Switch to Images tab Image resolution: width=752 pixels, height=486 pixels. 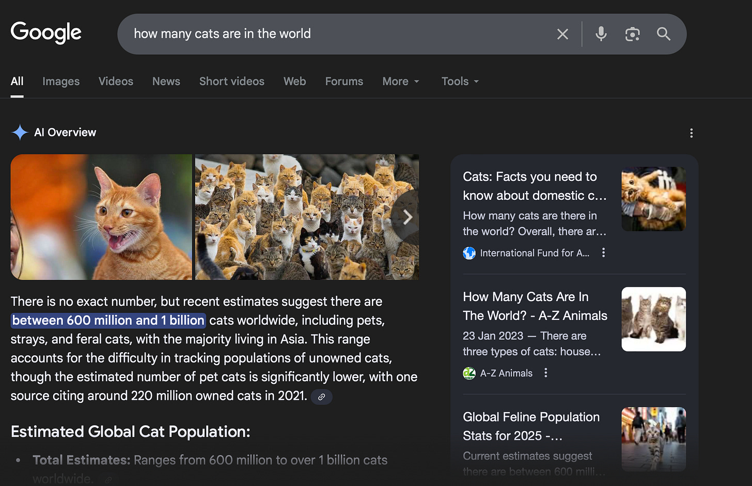[x=61, y=82]
